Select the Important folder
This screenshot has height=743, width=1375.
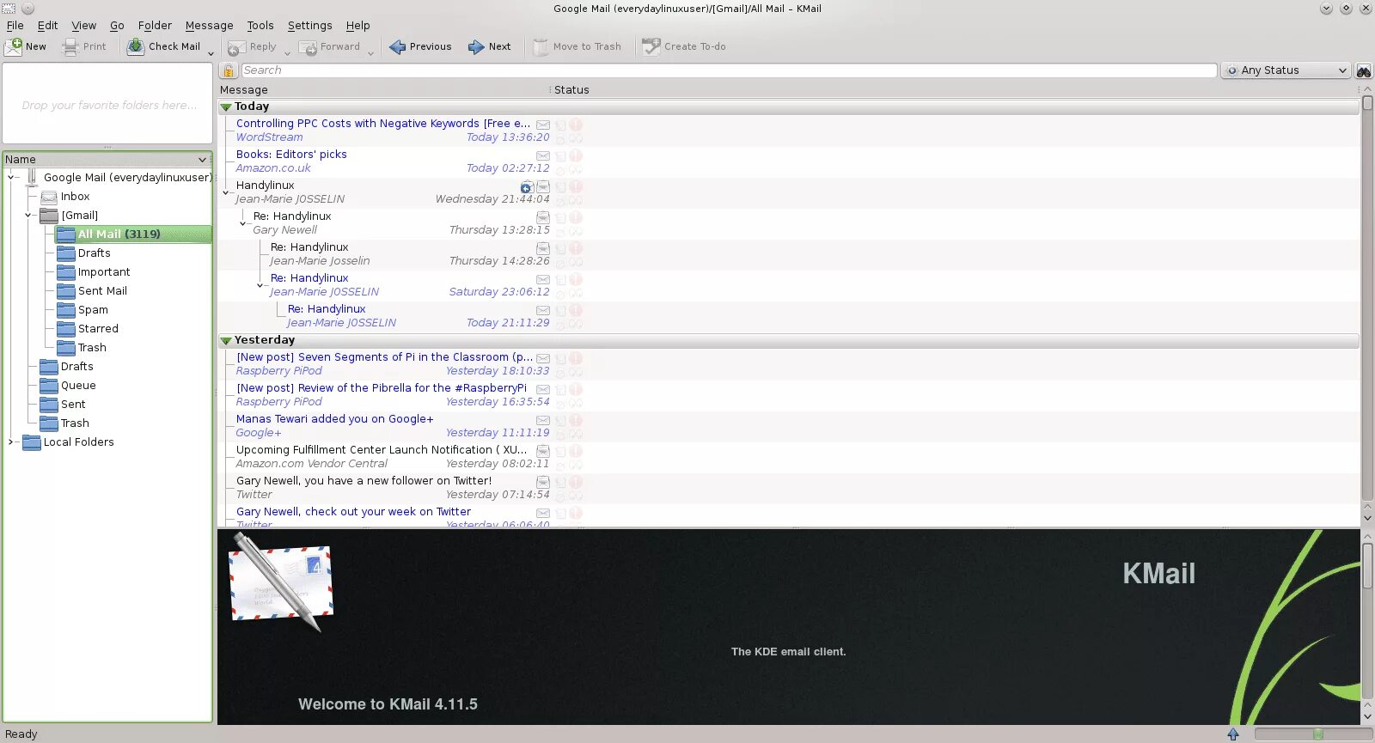pyautogui.click(x=104, y=272)
